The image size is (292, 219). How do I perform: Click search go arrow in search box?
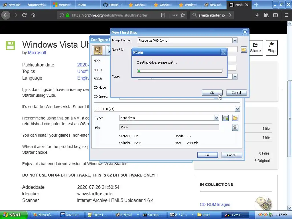click(229, 15)
